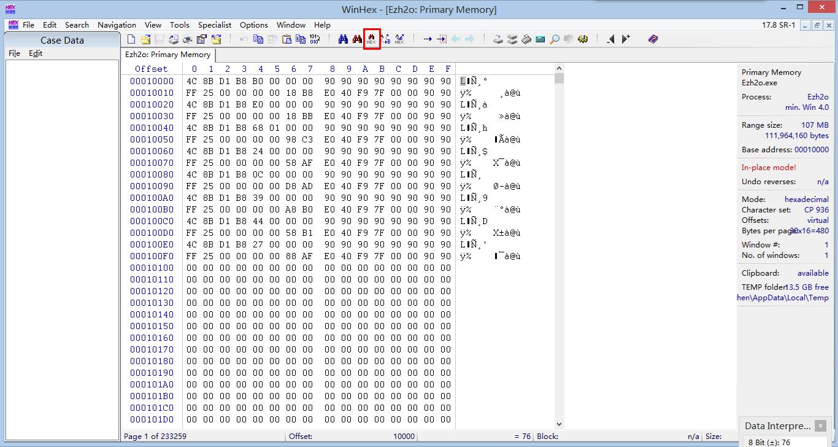The width and height of the screenshot is (838, 447).
Task: Click the Open Folder toolbar icon
Action: coord(216,39)
